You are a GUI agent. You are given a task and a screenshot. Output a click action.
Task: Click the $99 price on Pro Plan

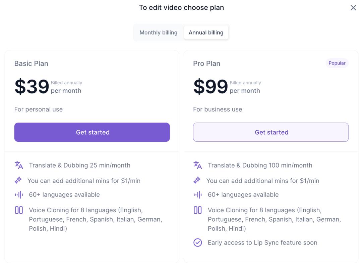tap(210, 87)
